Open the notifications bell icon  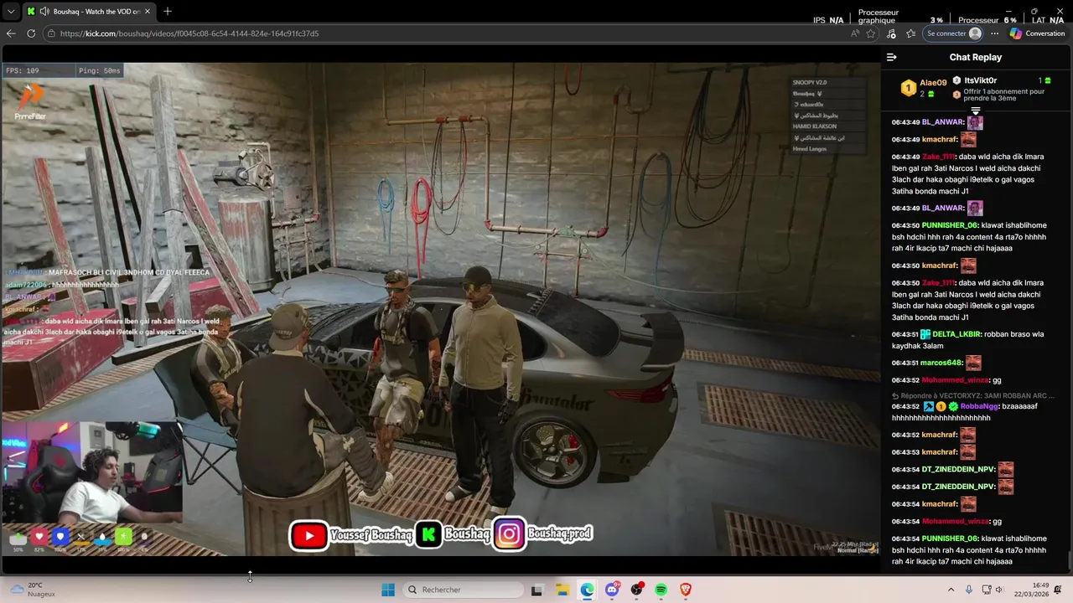[x=1059, y=590]
